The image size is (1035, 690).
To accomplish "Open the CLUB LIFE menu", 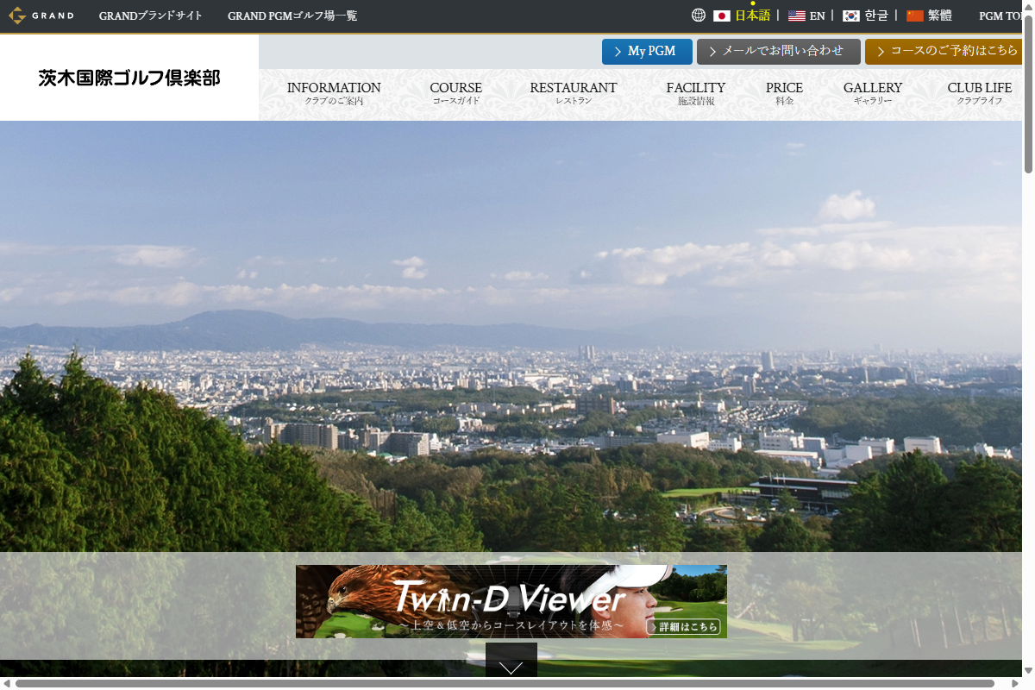I will tap(980, 93).
